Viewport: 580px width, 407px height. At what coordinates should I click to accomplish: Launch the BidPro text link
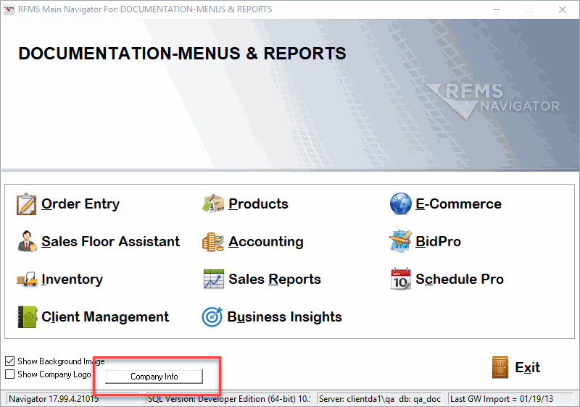pyautogui.click(x=438, y=242)
